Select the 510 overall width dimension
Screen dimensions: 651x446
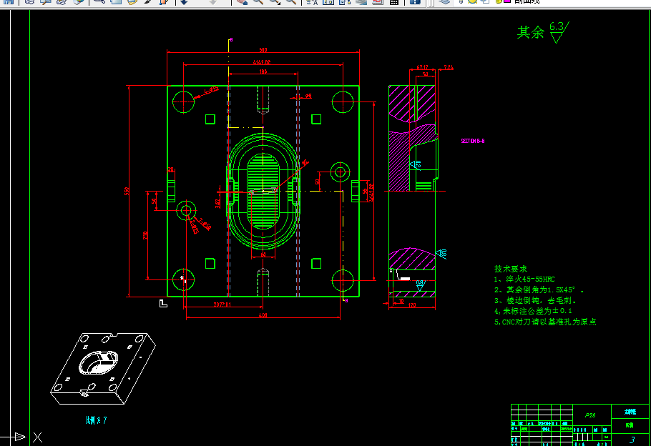(263, 50)
